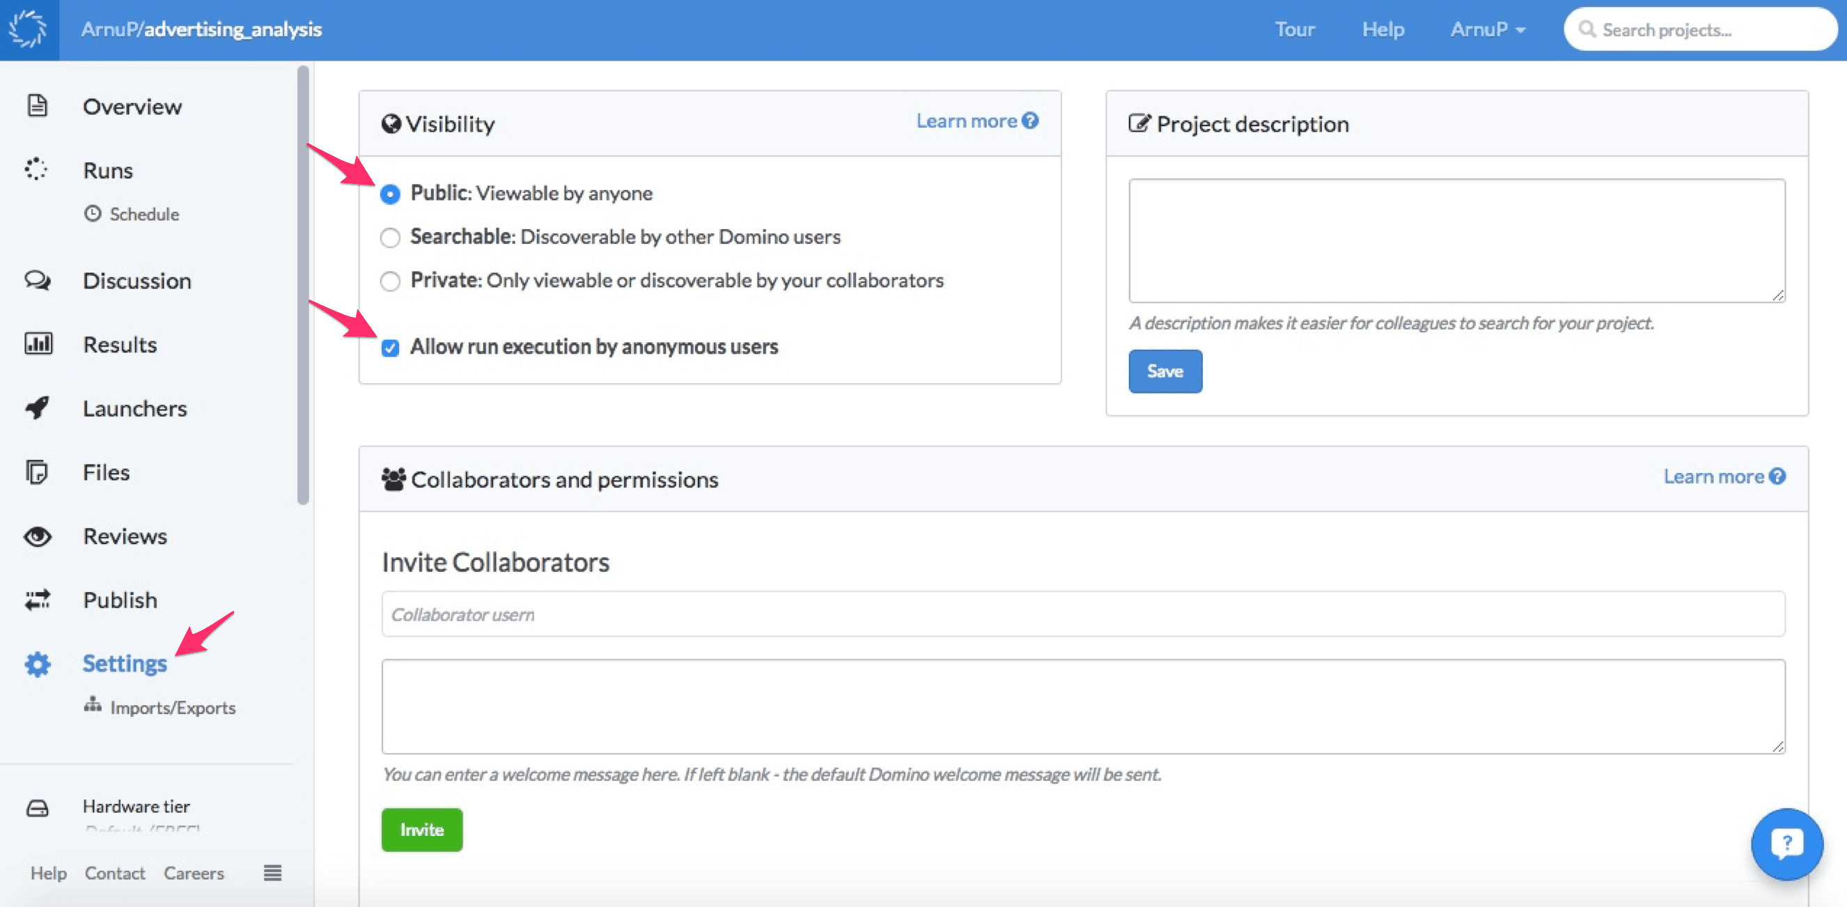Open Imports/Exports under Settings
The height and width of the screenshot is (907, 1847).
[172, 707]
